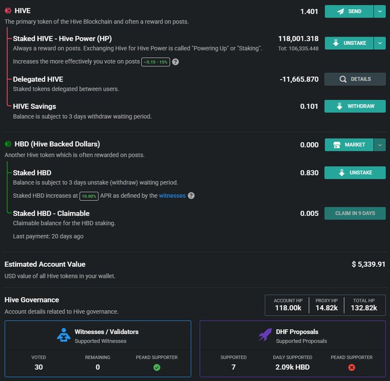The image size is (390, 381).
Task: Open help icon next to witnesses APR text
Action: 191,196
